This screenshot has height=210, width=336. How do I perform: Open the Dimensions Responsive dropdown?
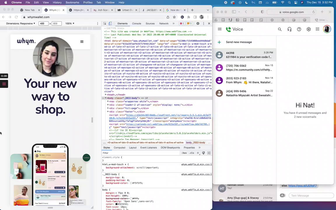[x=21, y=24]
